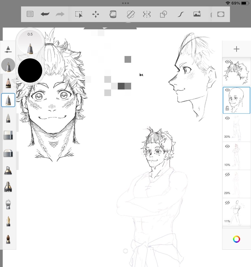Tap the "29%" opacity label
This screenshot has height=267, width=251.
227,193
